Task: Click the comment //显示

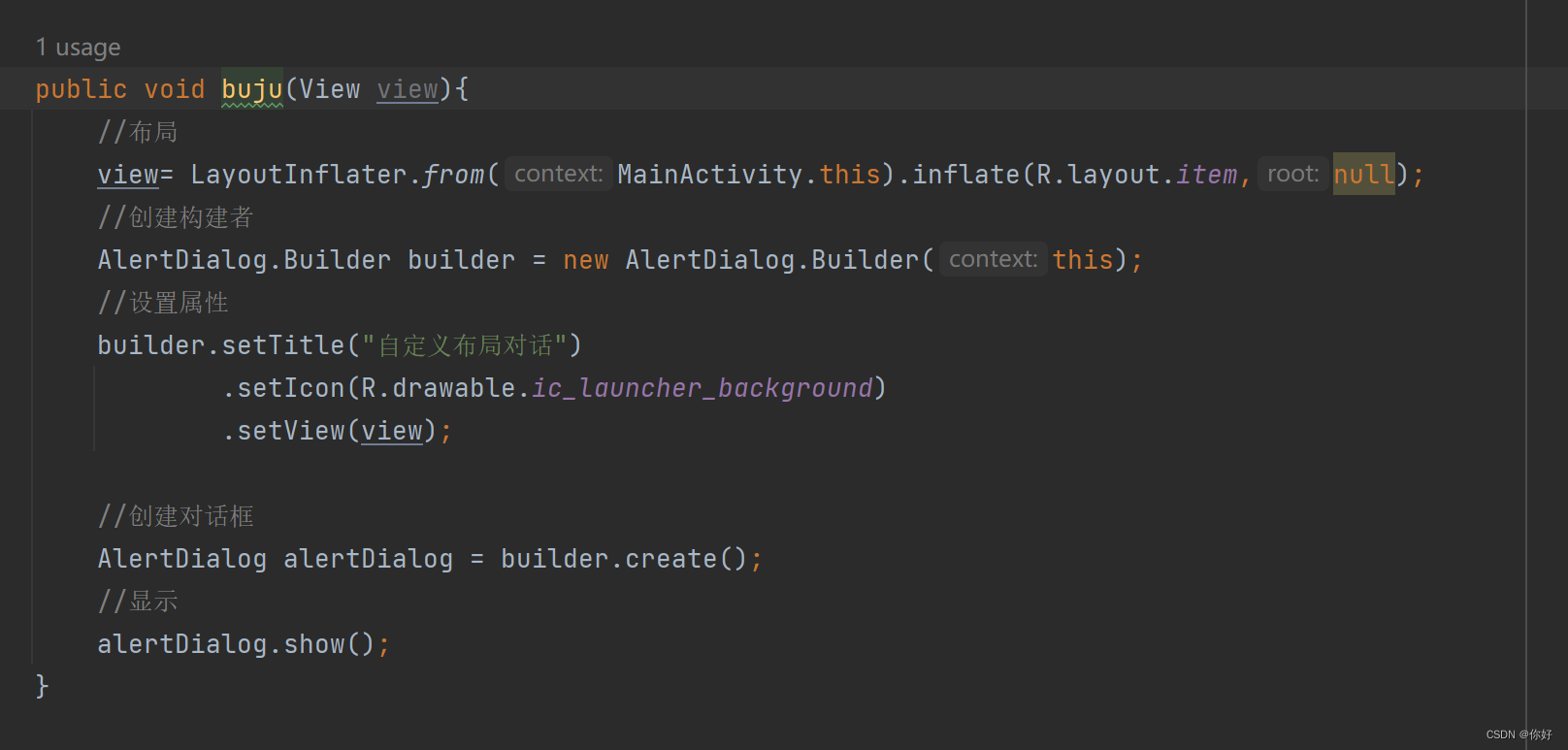Action: tap(137, 602)
